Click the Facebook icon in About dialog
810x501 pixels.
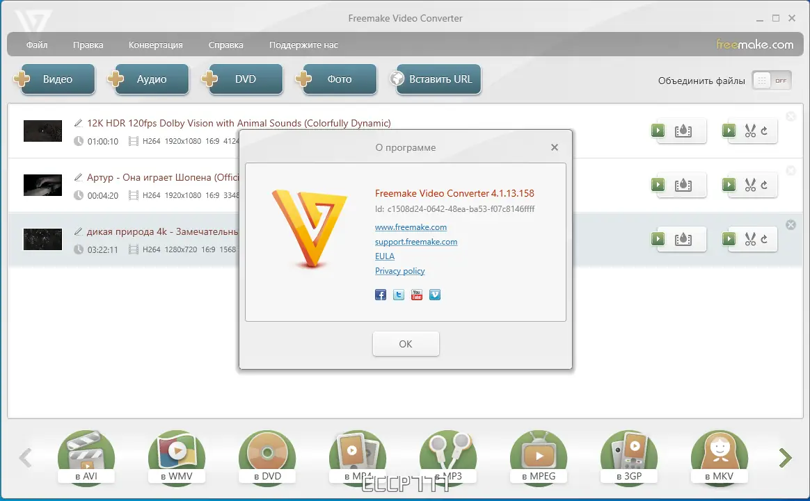380,295
